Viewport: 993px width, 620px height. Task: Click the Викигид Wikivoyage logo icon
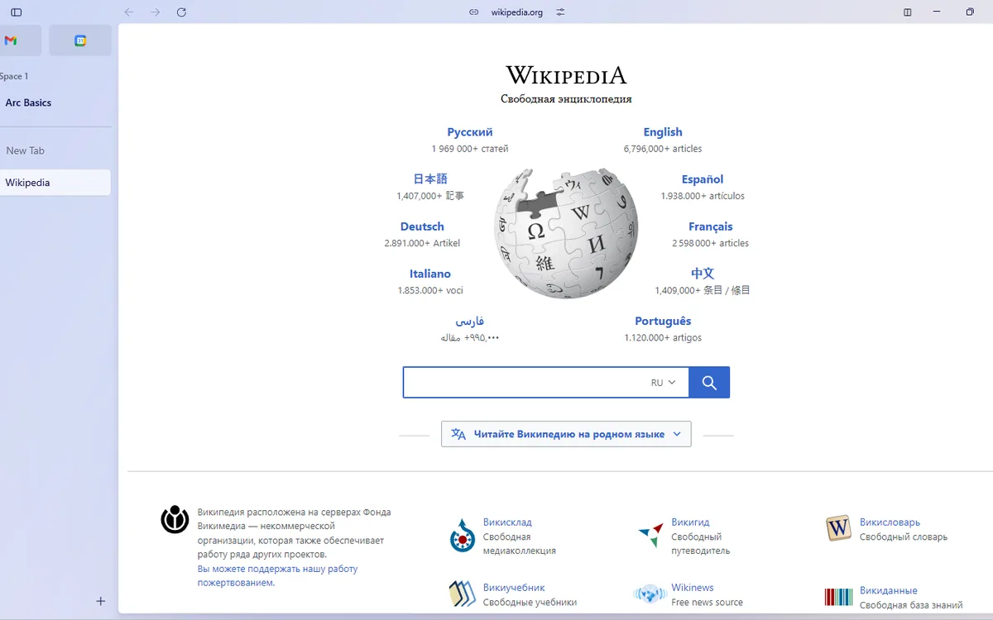click(x=650, y=534)
